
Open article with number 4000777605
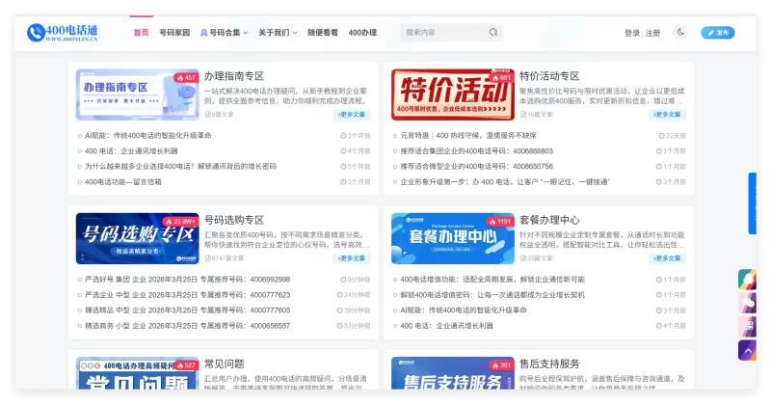click(x=187, y=310)
